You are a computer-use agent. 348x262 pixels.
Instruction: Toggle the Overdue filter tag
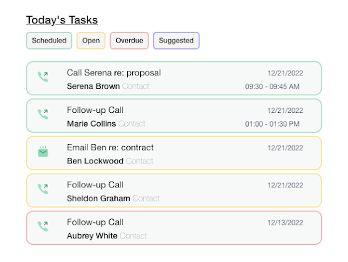click(x=129, y=41)
